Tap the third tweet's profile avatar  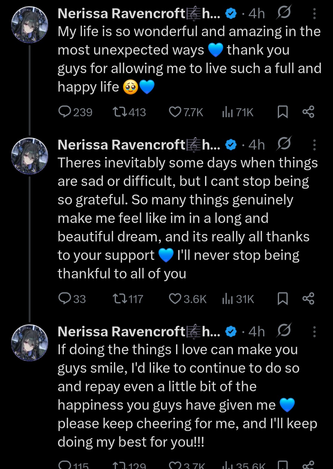click(x=30, y=343)
